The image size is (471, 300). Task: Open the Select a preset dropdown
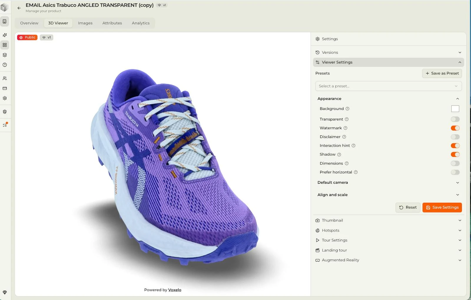click(388, 86)
